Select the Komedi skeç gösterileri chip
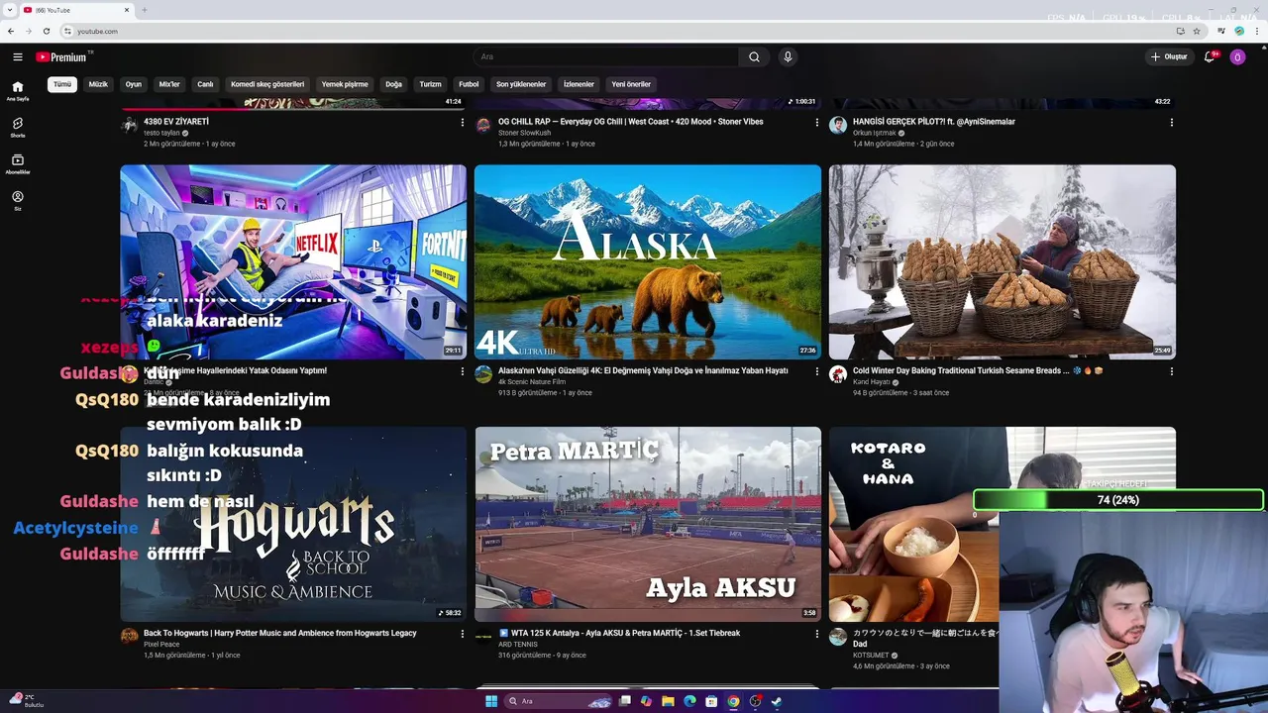This screenshot has height=713, width=1268. click(x=267, y=84)
